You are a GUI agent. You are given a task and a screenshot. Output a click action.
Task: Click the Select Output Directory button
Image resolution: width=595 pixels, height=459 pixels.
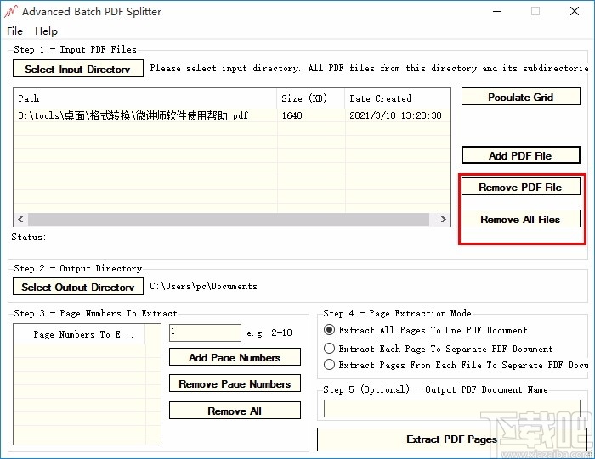[78, 287]
